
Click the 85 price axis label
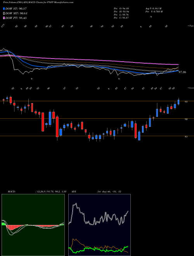(186, 137)
